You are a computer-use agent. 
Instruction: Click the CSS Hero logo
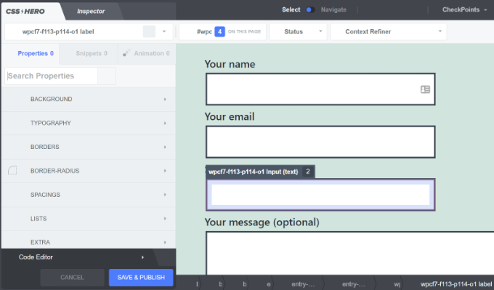coord(25,12)
